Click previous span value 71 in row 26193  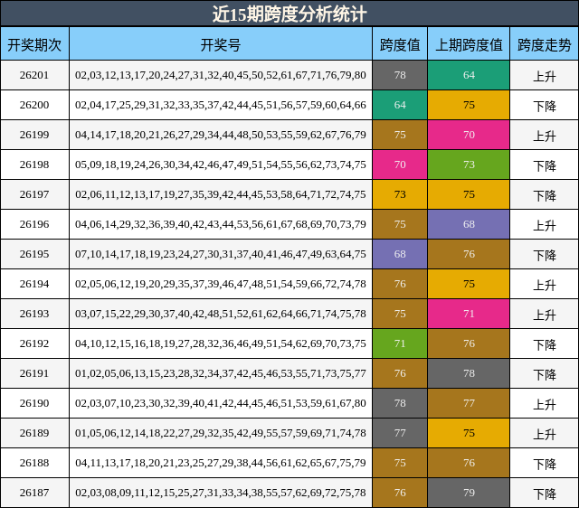click(x=469, y=314)
